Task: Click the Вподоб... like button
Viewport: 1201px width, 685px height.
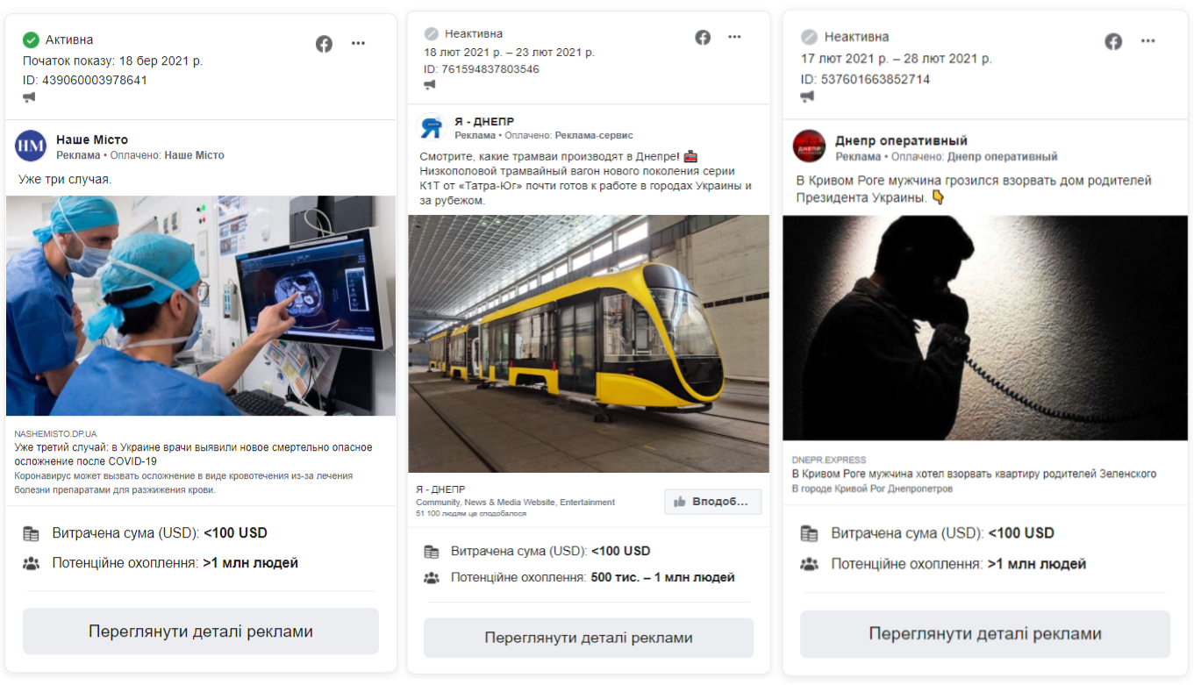Action: click(x=712, y=502)
